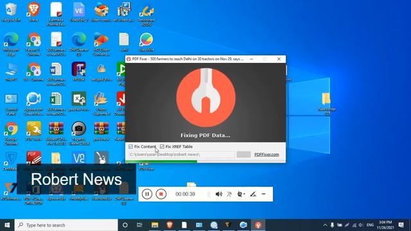Select the Excel file 500 farmers icon
Image resolution: width=411 pixels, height=231 pixels.
point(56,104)
